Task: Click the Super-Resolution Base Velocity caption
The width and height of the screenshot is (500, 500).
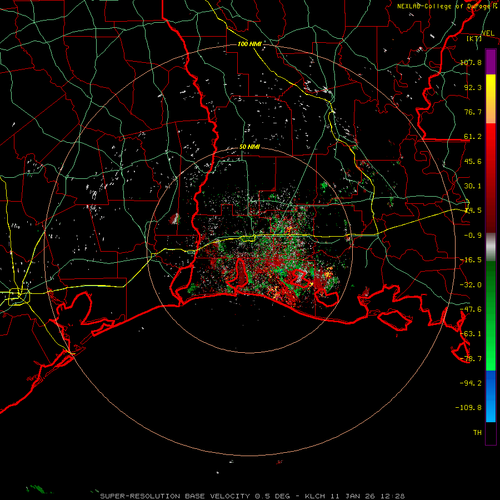Action: coord(253,496)
